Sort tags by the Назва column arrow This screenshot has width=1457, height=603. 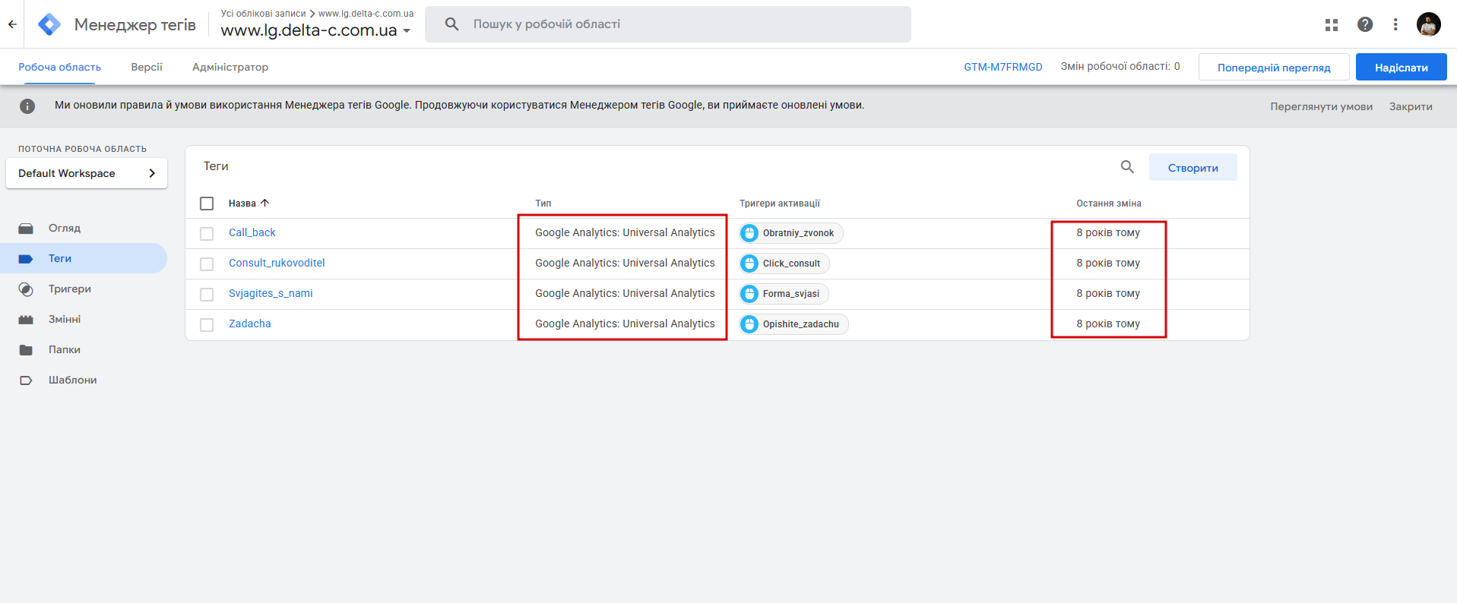click(x=264, y=203)
